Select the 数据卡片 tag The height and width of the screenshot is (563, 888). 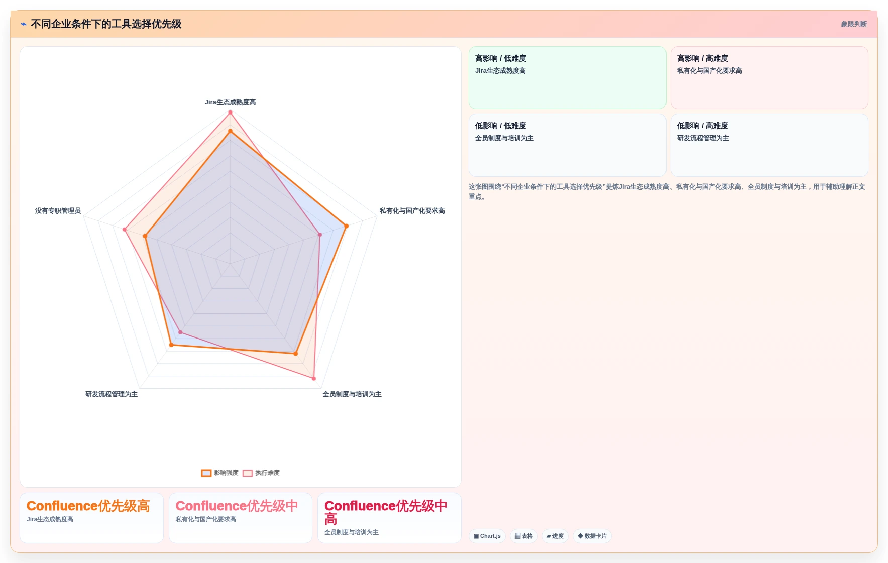tap(592, 536)
